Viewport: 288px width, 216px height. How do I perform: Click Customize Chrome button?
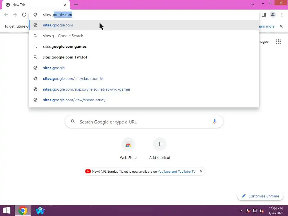(x=260, y=196)
